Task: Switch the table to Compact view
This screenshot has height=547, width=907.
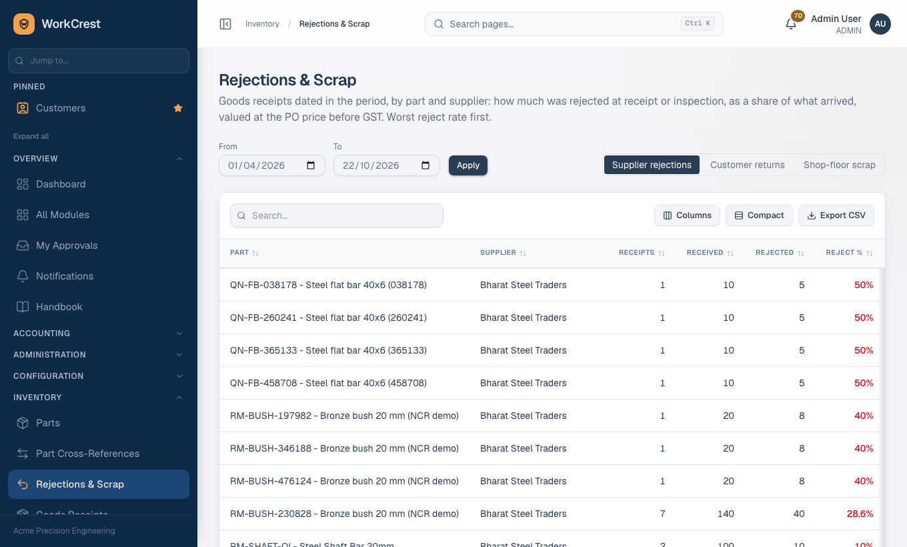Action: [x=759, y=215]
